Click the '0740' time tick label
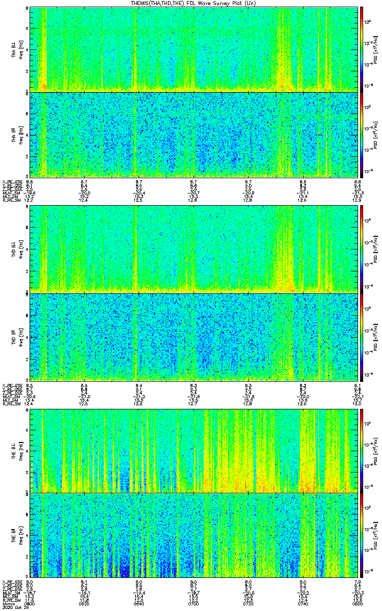Screen dimensions: 382x611 click(x=303, y=603)
